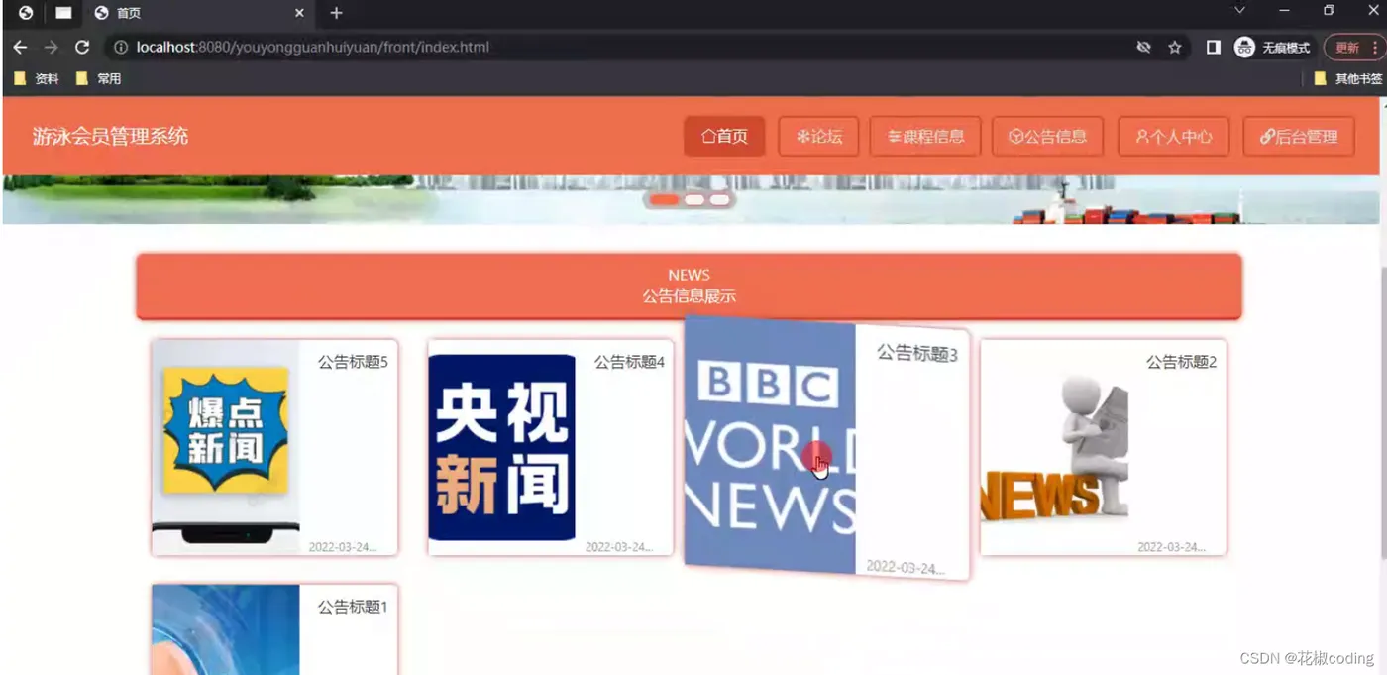The width and height of the screenshot is (1387, 675).
Task: Click the browser forward arrow
Action: (x=51, y=47)
